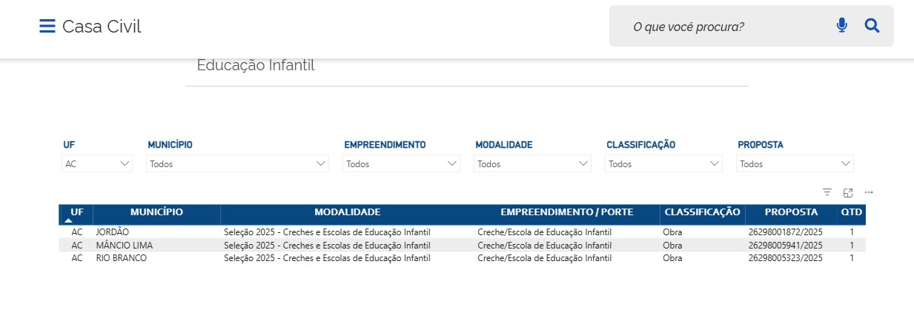Open the table's more options ellipsis

pyautogui.click(x=869, y=192)
